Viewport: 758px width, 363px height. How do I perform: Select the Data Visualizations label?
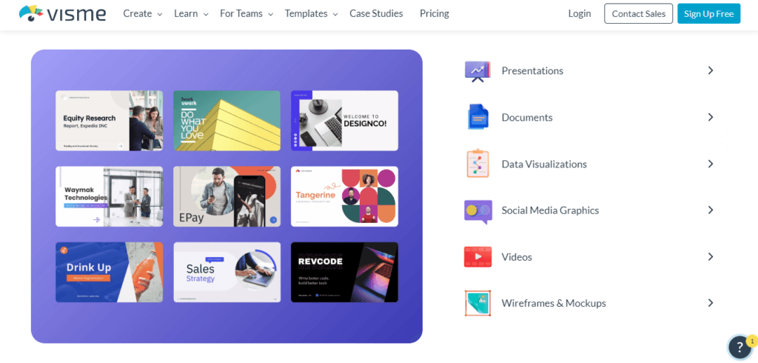(x=544, y=164)
